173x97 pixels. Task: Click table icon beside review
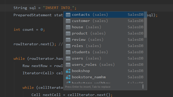(68, 40)
